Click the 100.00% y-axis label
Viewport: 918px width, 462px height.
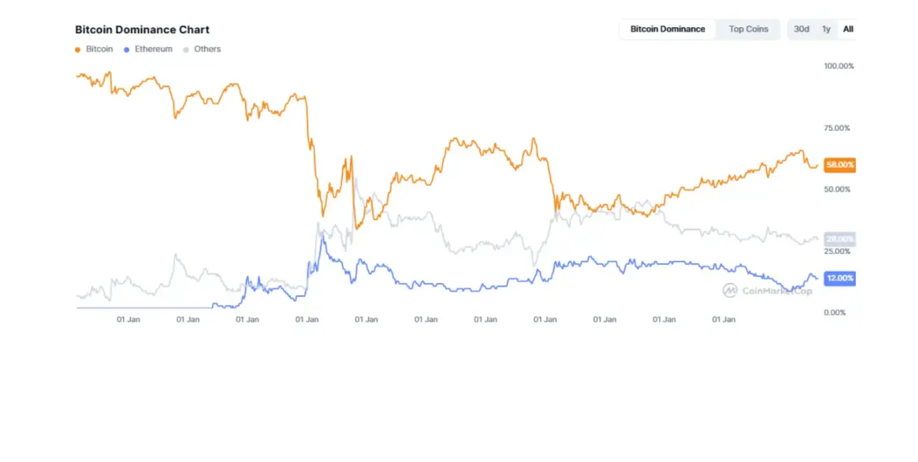pos(839,66)
